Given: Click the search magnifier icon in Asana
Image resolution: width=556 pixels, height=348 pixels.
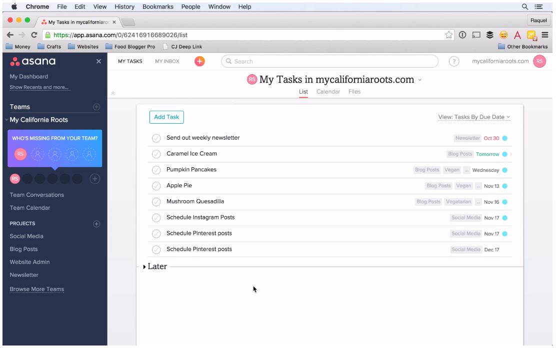Looking at the screenshot, I should pyautogui.click(x=228, y=61).
